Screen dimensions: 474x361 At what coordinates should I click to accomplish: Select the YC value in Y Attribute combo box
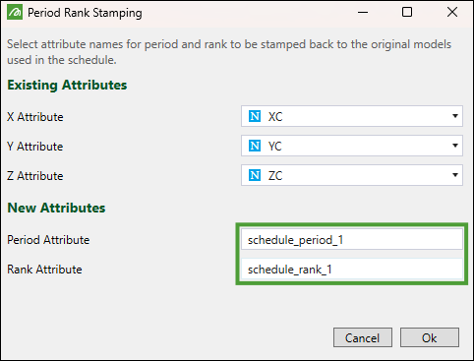[352, 146]
